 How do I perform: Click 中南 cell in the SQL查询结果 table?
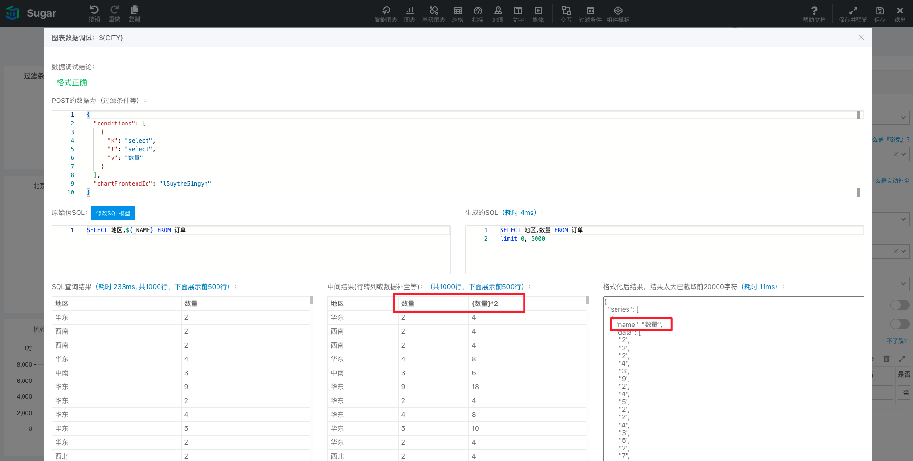pos(62,373)
